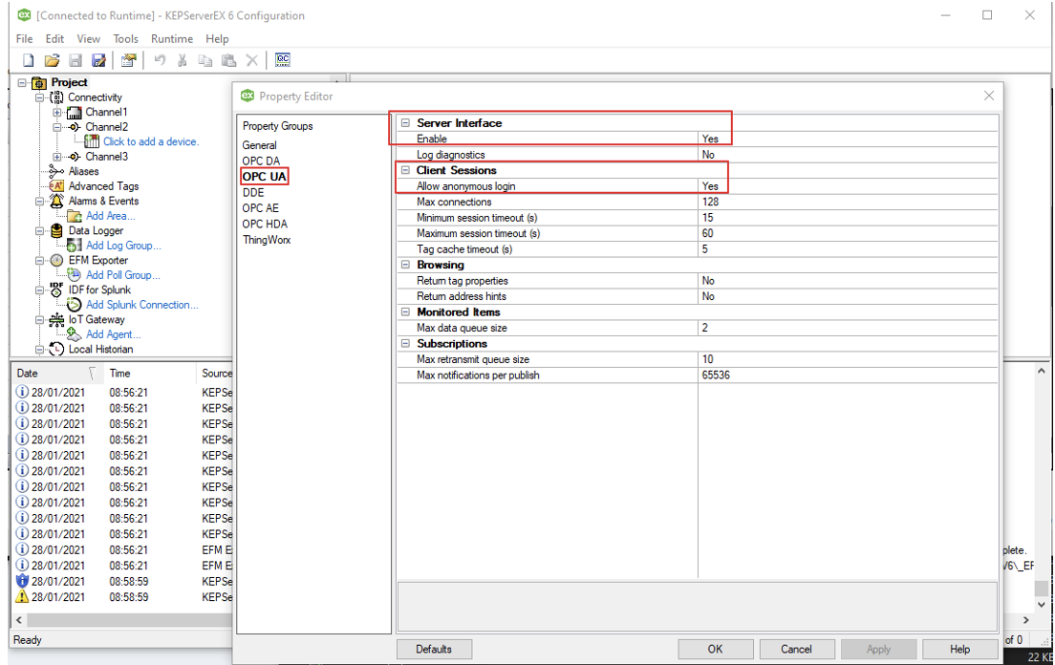1055x665 pixels.
Task: Click the IDF for Splunk icon
Action: pyautogui.click(x=56, y=290)
